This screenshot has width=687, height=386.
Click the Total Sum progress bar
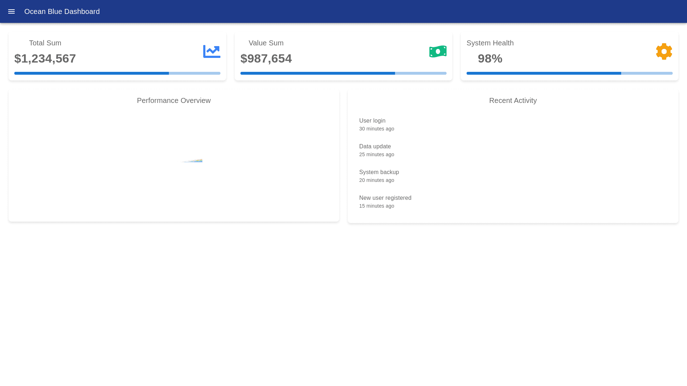point(117,73)
